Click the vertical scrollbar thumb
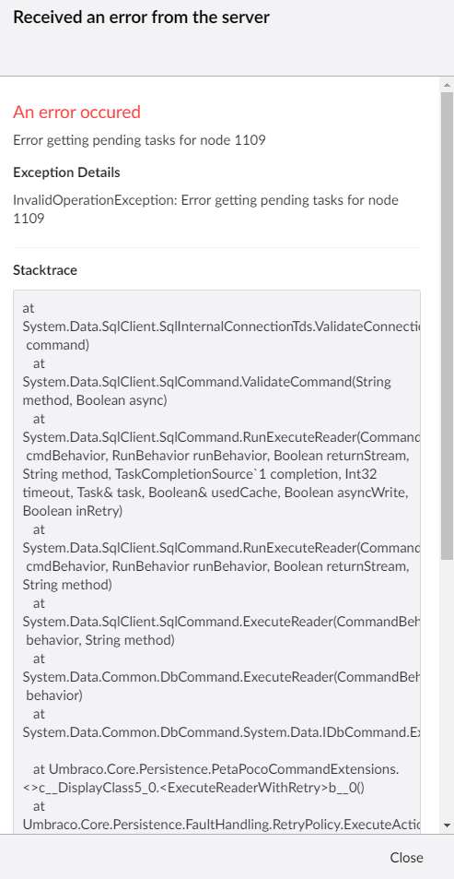The height and width of the screenshot is (879, 454). pos(447,326)
